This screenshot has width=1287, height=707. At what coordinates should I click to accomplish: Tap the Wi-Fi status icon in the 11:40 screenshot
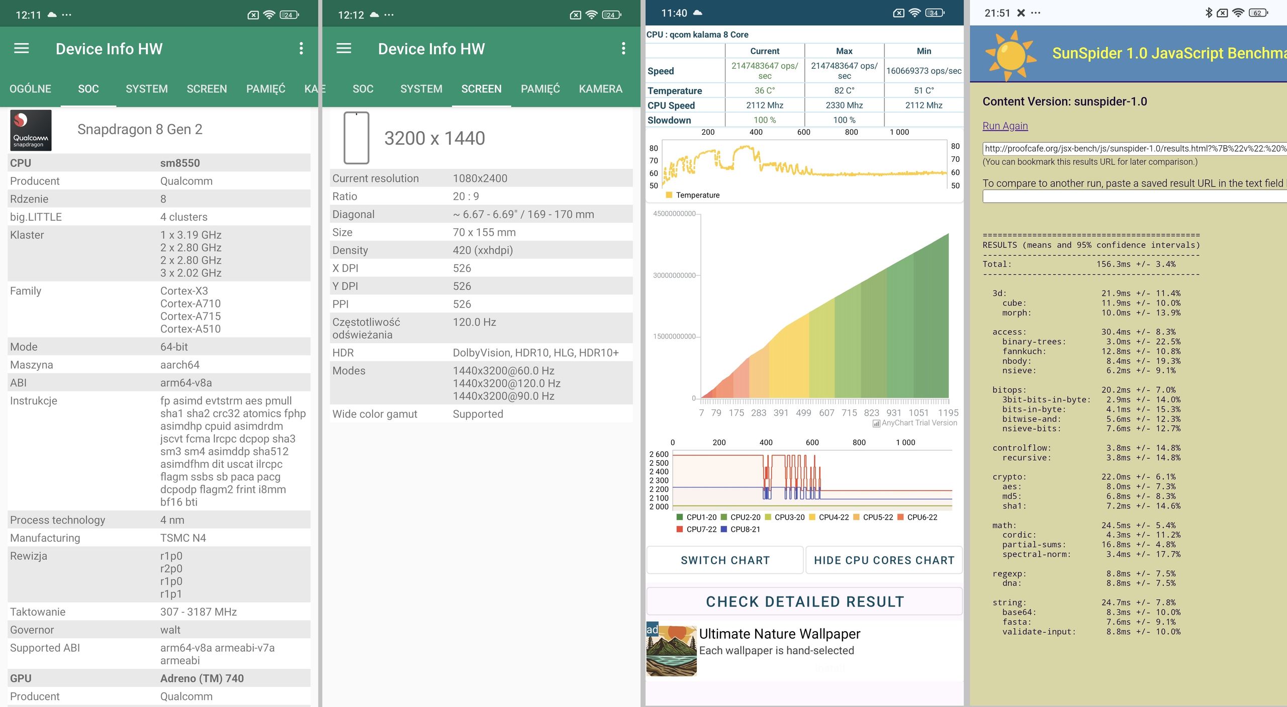click(914, 13)
